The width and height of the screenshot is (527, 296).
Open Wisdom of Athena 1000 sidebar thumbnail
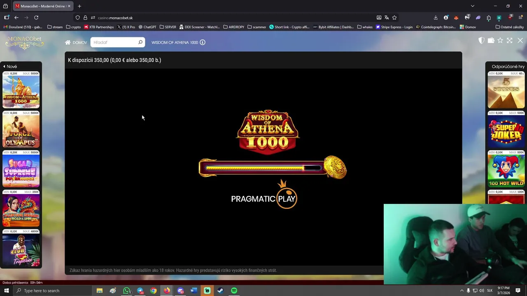click(x=21, y=90)
